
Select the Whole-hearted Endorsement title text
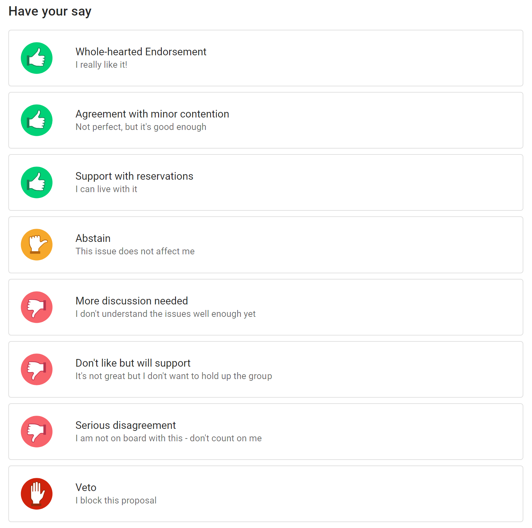[x=141, y=52]
